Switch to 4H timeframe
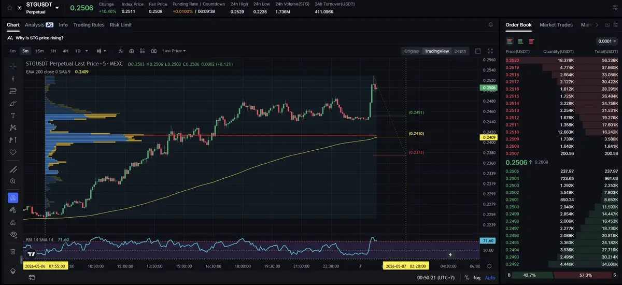This screenshot has height=285, width=622. pos(65,51)
